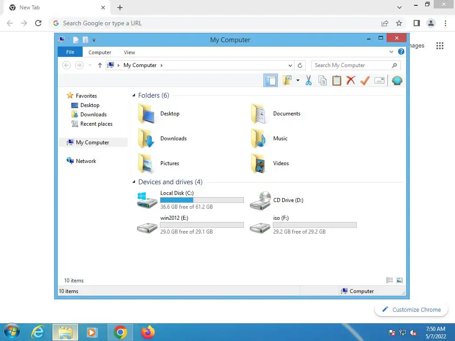Click the New folder quick access icon

(85, 40)
